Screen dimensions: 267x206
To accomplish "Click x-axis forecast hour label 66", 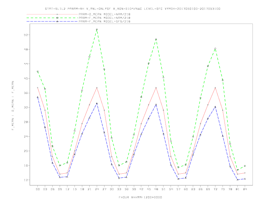I will click(201, 189).
